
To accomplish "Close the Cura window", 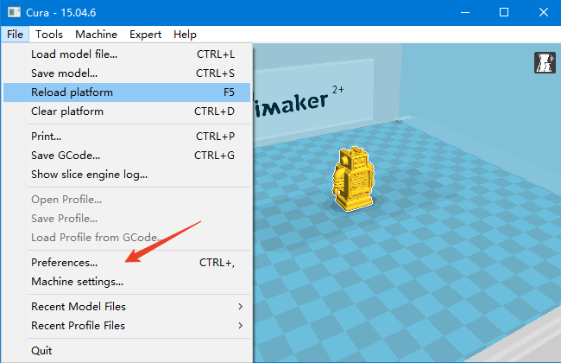I will (544, 13).
